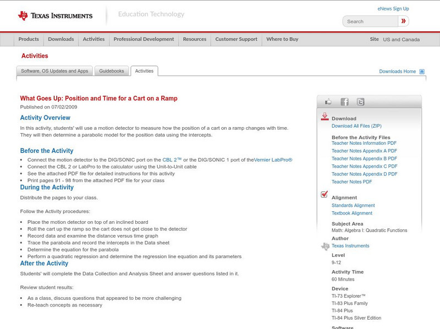The width and height of the screenshot is (440, 329).
Task: Open the eNews Sign Up link
Action: coord(393,9)
